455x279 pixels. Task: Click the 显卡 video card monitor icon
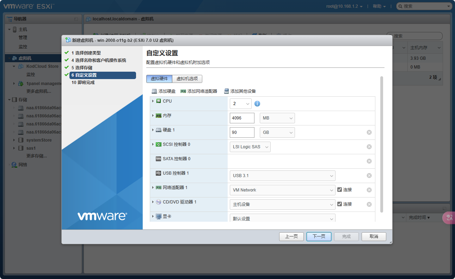pyautogui.click(x=159, y=216)
